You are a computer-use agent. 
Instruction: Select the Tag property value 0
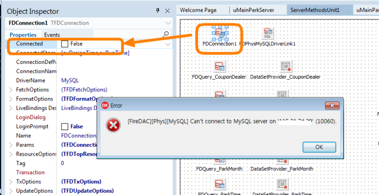point(63,163)
